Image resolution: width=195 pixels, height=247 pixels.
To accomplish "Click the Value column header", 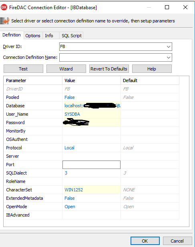I will pyautogui.click(x=91, y=80).
